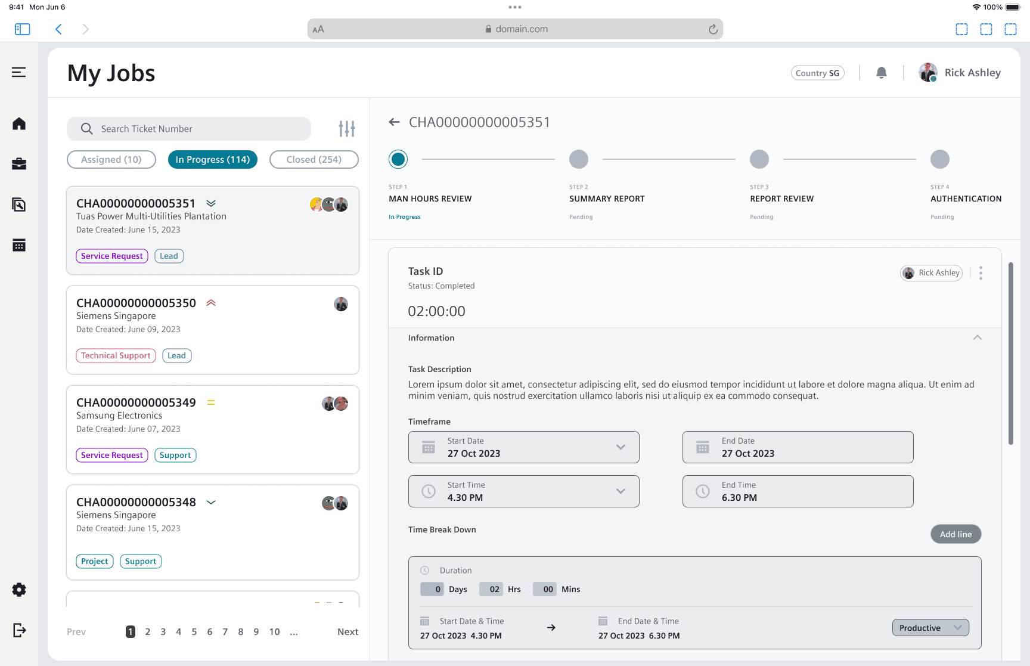Click Prev pagination link
Image resolution: width=1030 pixels, height=666 pixels.
pyautogui.click(x=76, y=632)
